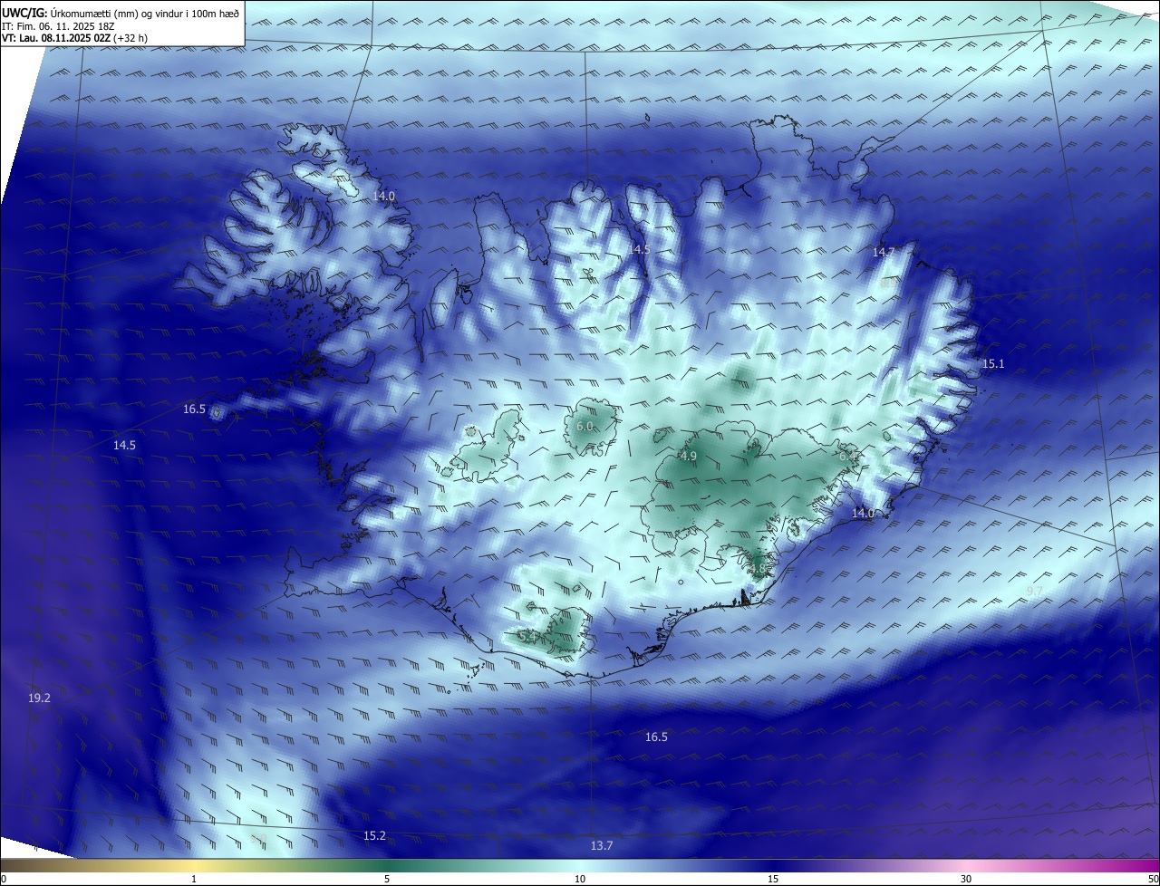
Task: Click the 10 tick on the color scale
Action: (580, 879)
